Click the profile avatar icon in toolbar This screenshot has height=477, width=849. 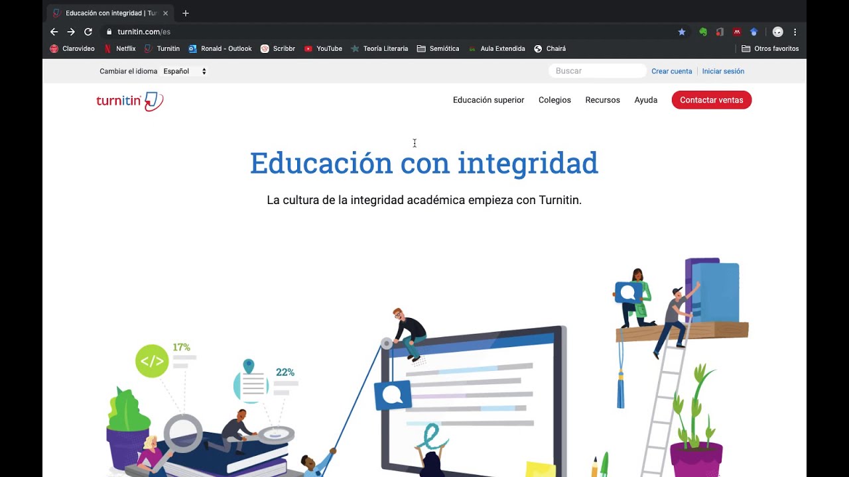778,32
